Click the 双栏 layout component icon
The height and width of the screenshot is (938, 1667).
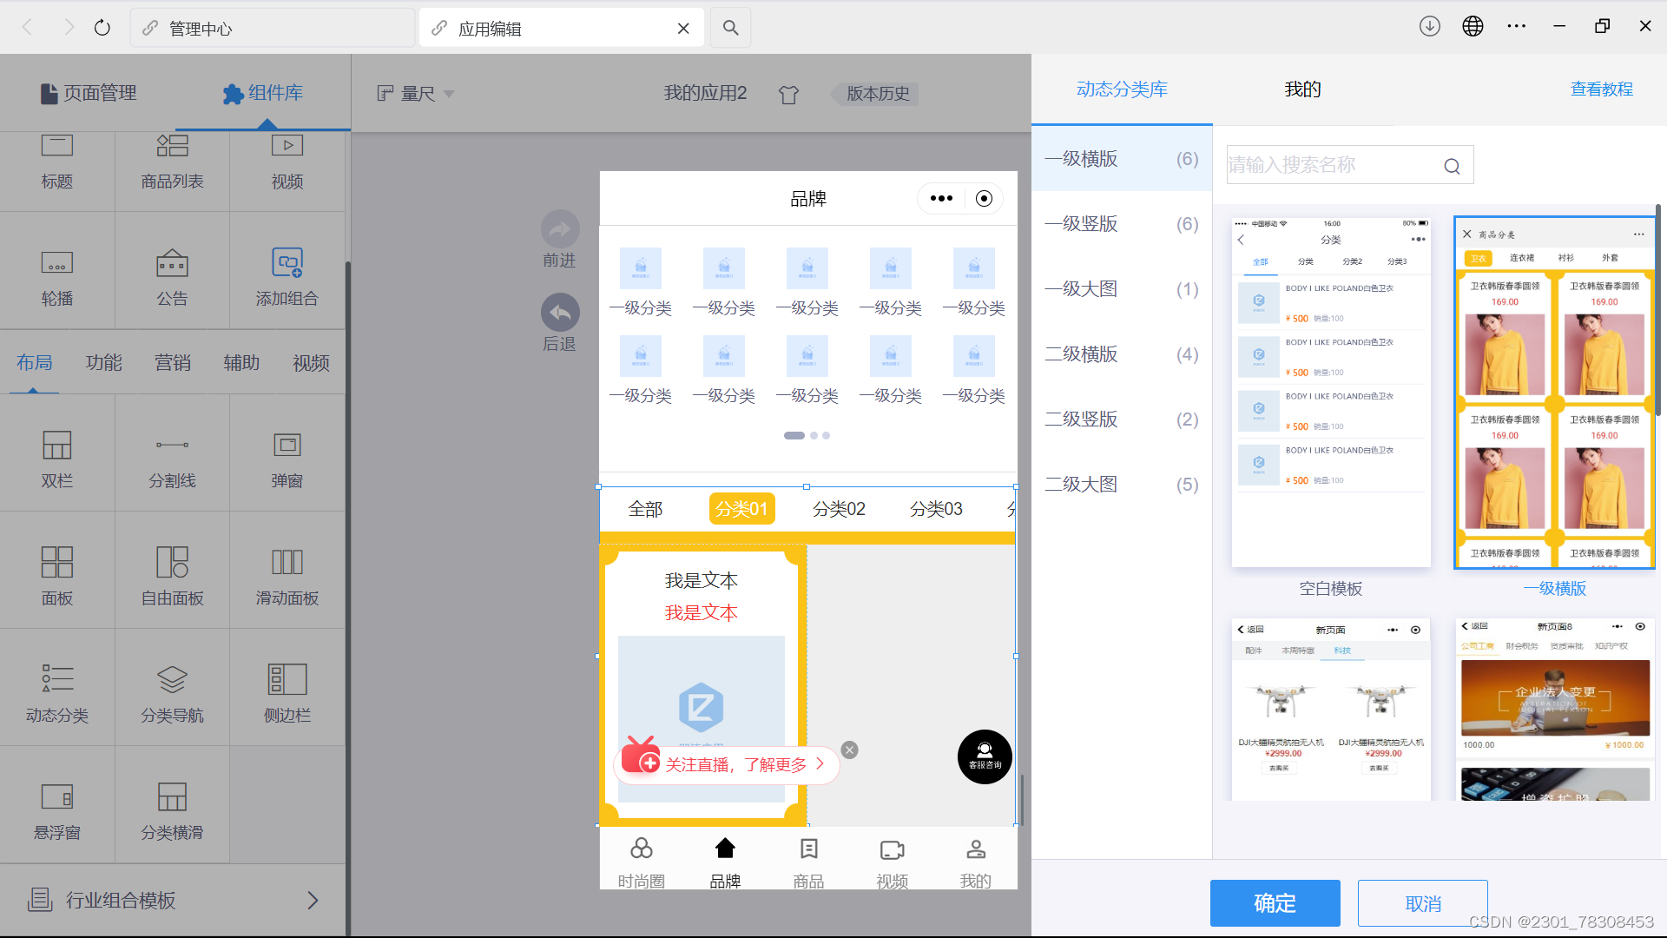[x=57, y=446]
